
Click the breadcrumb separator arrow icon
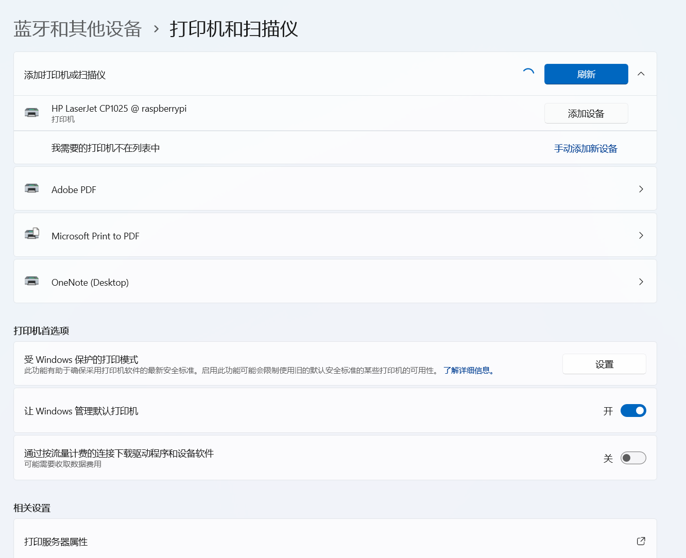(157, 29)
